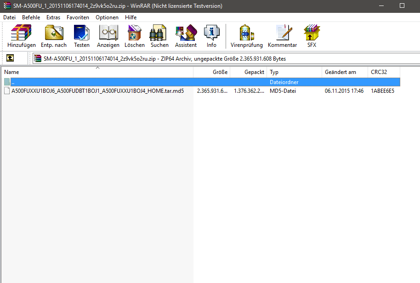Image resolution: width=420 pixels, height=283 pixels.
Task: Click the MD5-Datei type cell
Action: coord(283,91)
